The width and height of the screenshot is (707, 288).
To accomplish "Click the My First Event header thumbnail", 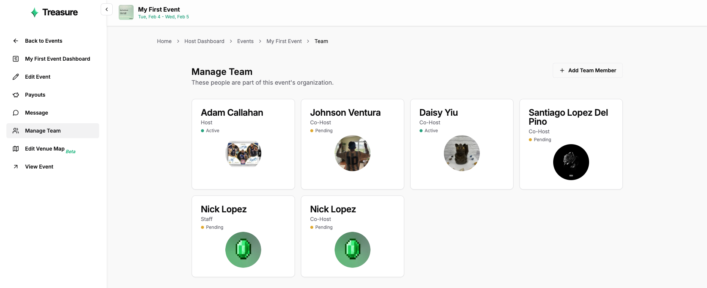I will [x=126, y=12].
